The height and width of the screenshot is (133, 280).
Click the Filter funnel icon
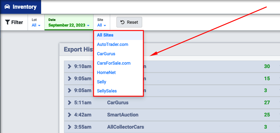(x=7, y=22)
